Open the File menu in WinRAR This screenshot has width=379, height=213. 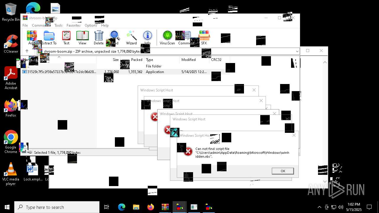pos(25,25)
